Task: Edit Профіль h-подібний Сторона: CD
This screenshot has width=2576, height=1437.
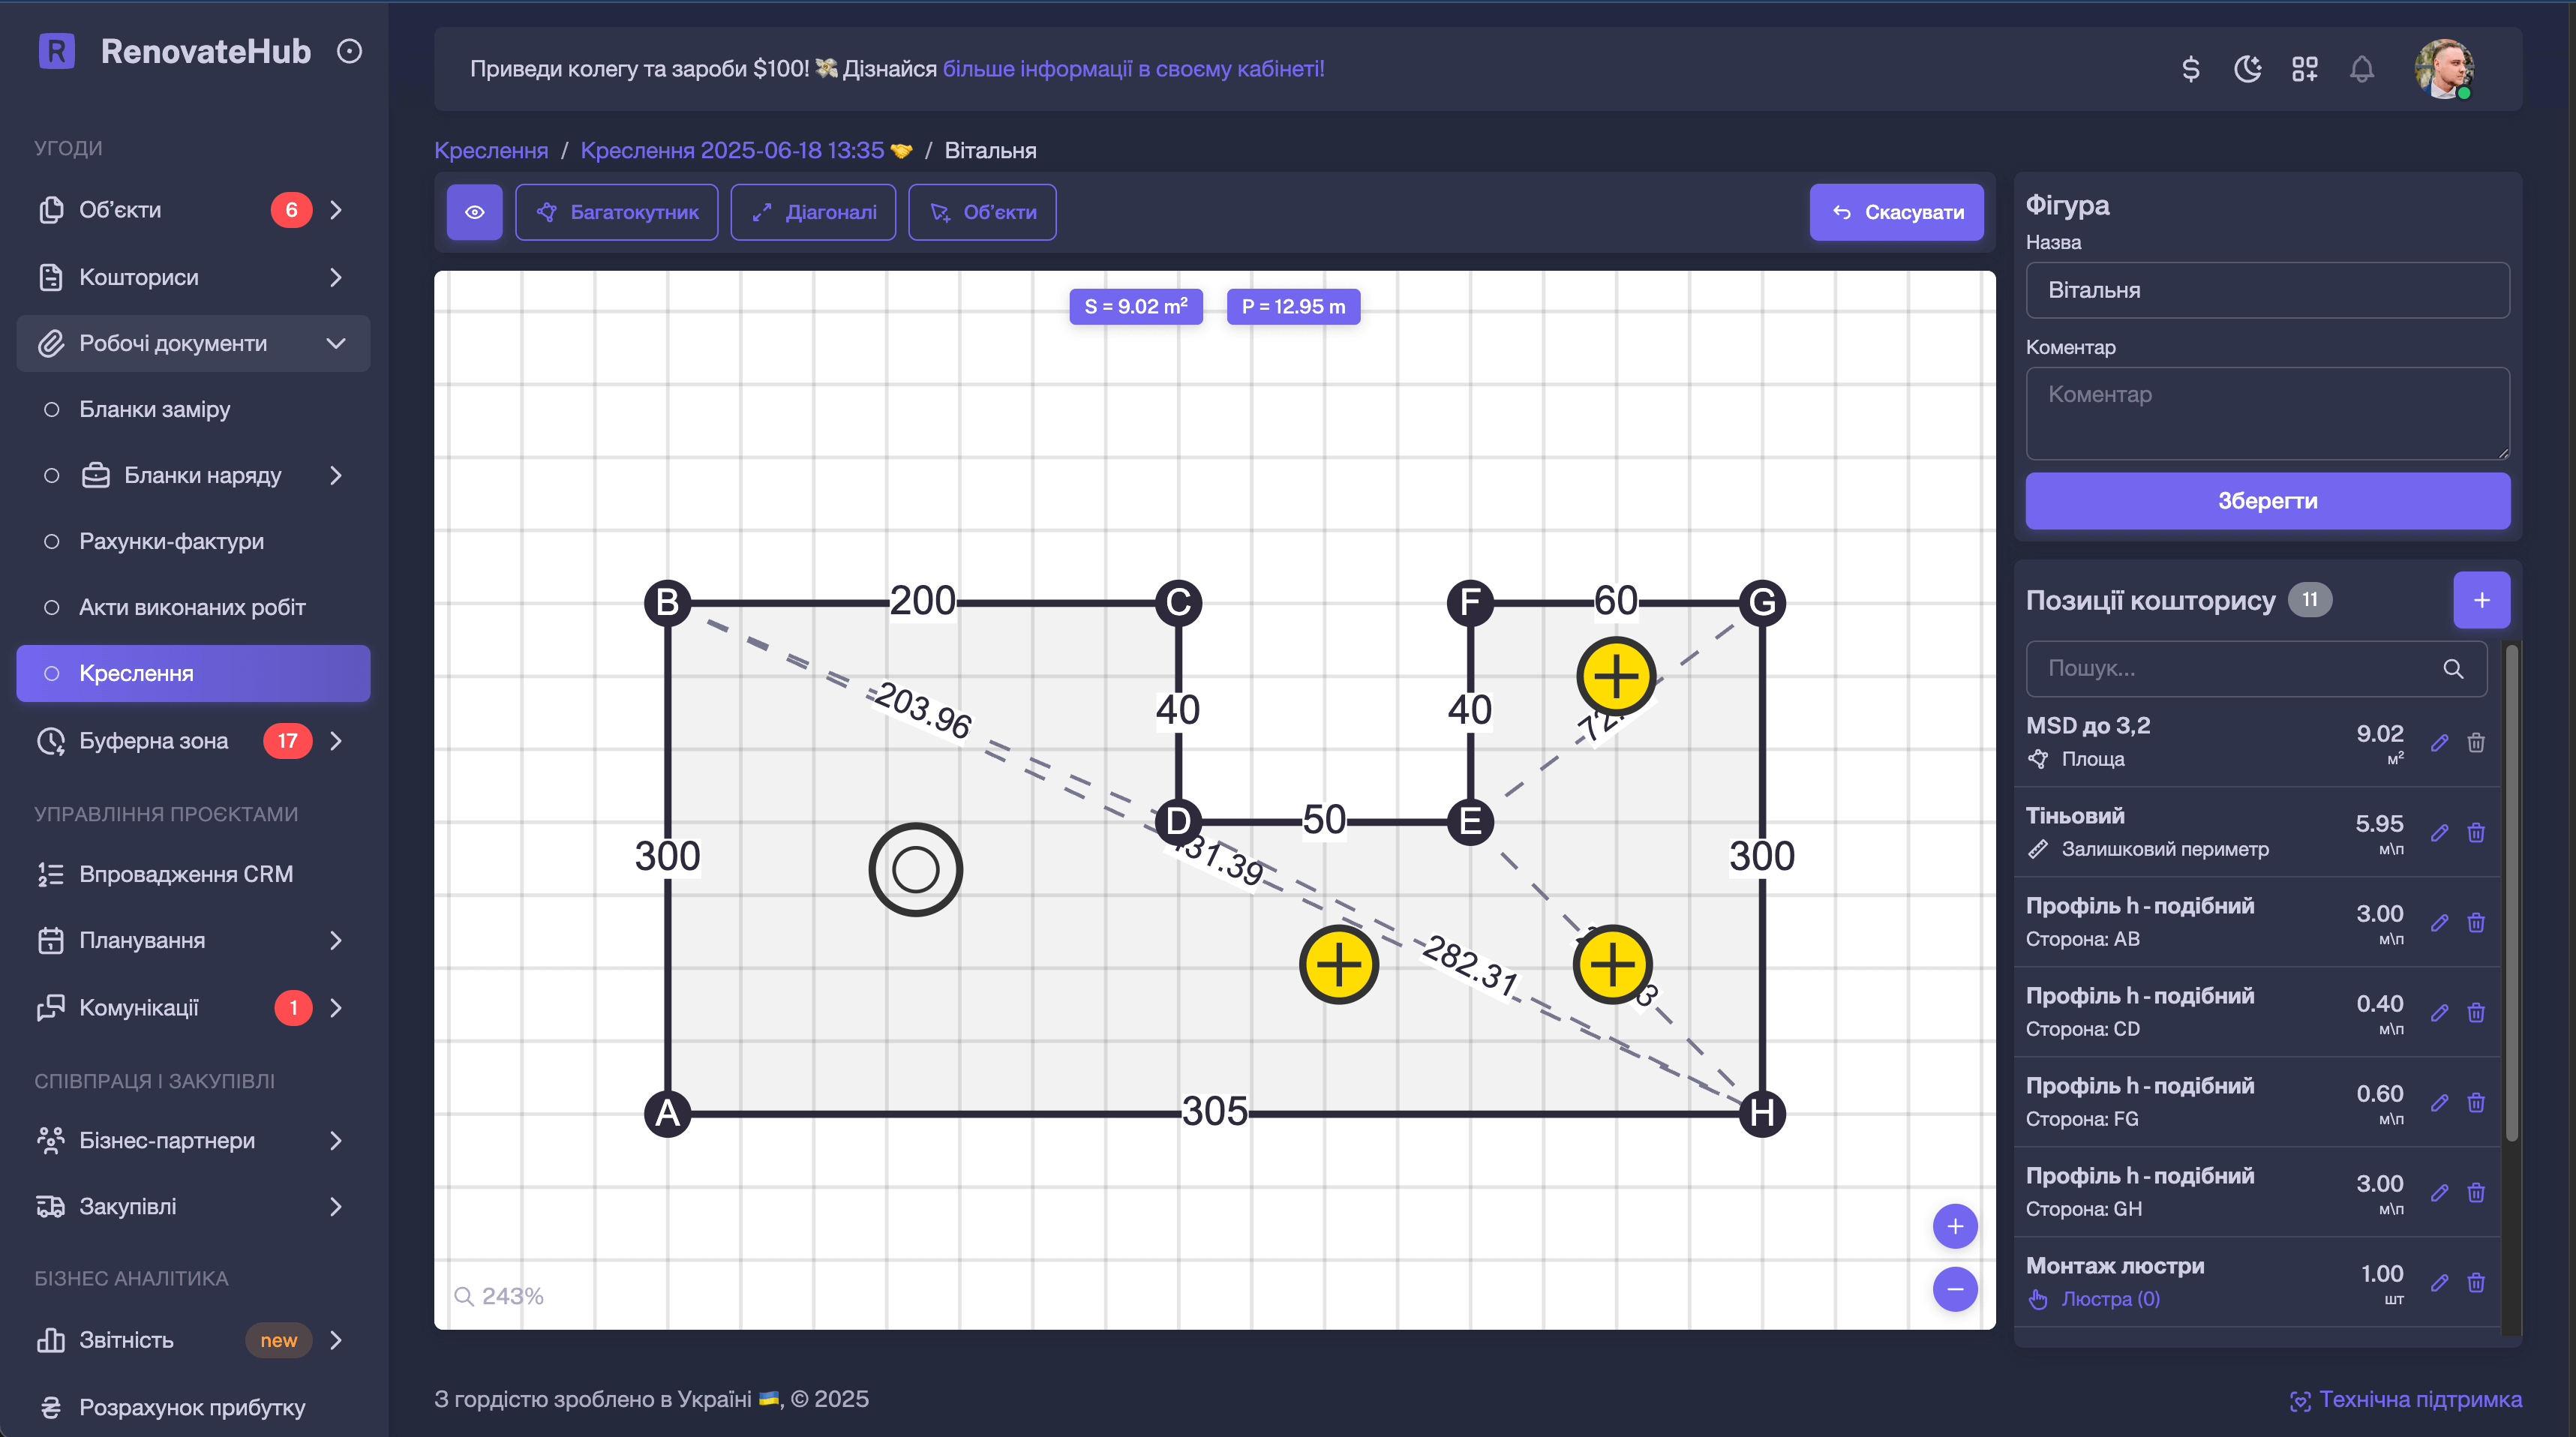Action: point(2439,1012)
